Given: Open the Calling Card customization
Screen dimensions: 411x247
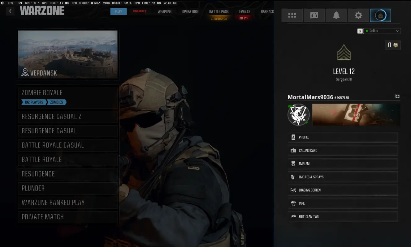Looking at the screenshot, I should [x=343, y=151].
